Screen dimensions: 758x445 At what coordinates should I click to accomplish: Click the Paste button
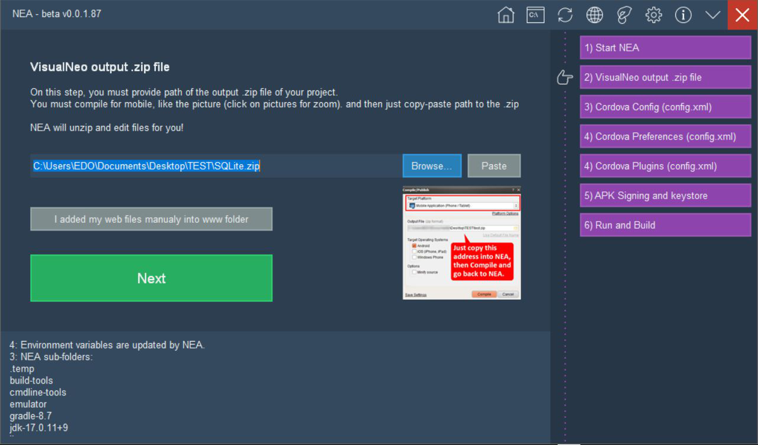494,166
